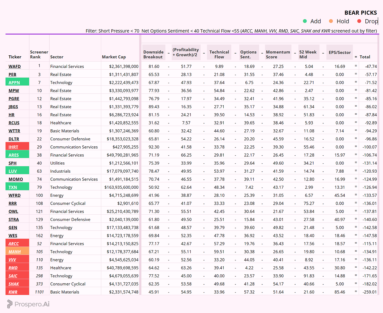Image resolution: width=383 pixels, height=313 pixels.
Task: Open the SPH ticker link
Action: click(12, 163)
